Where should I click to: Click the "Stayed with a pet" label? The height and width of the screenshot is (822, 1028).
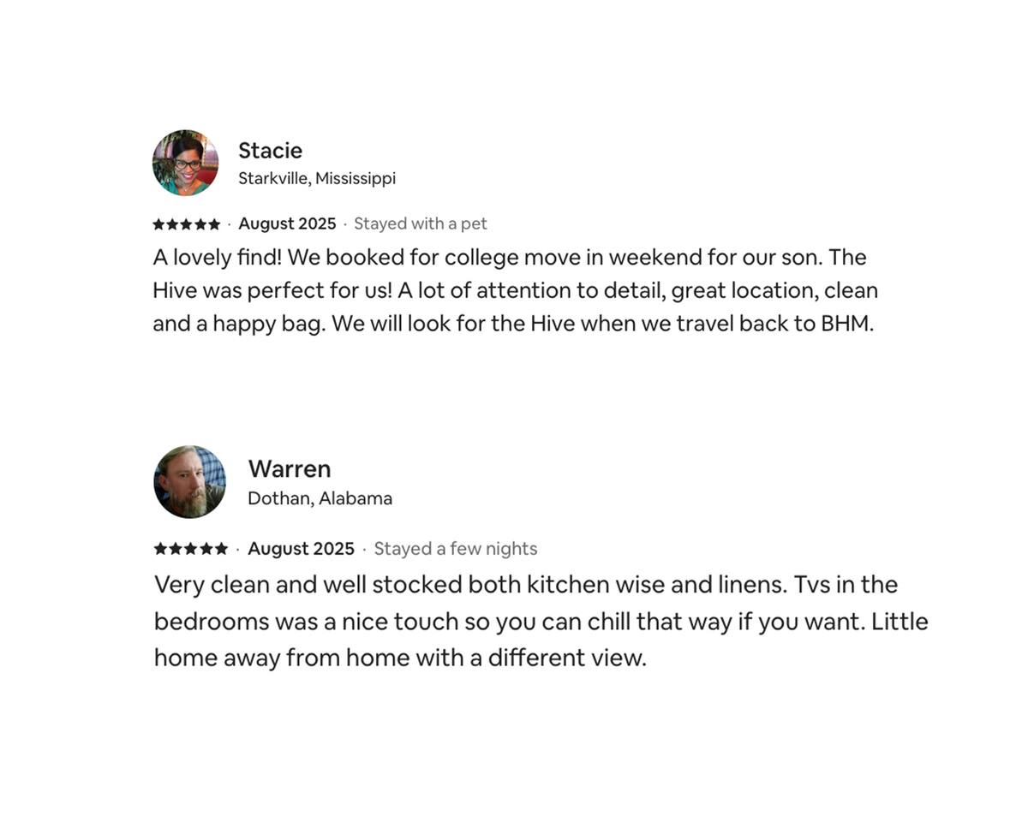(420, 223)
